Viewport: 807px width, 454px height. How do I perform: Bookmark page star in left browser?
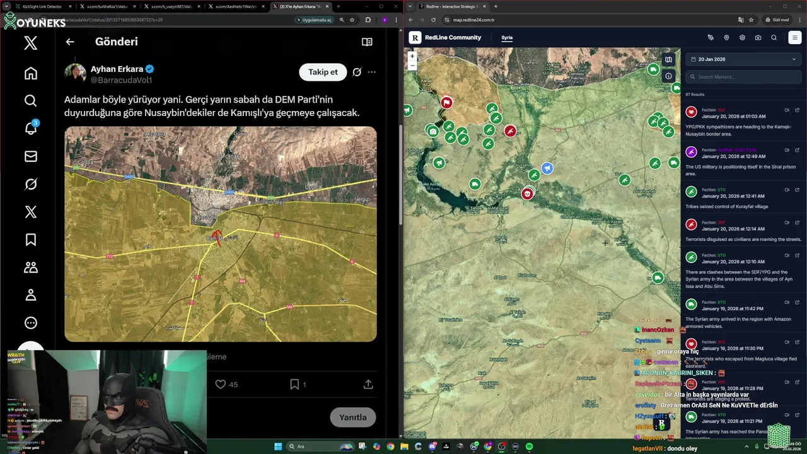click(352, 20)
